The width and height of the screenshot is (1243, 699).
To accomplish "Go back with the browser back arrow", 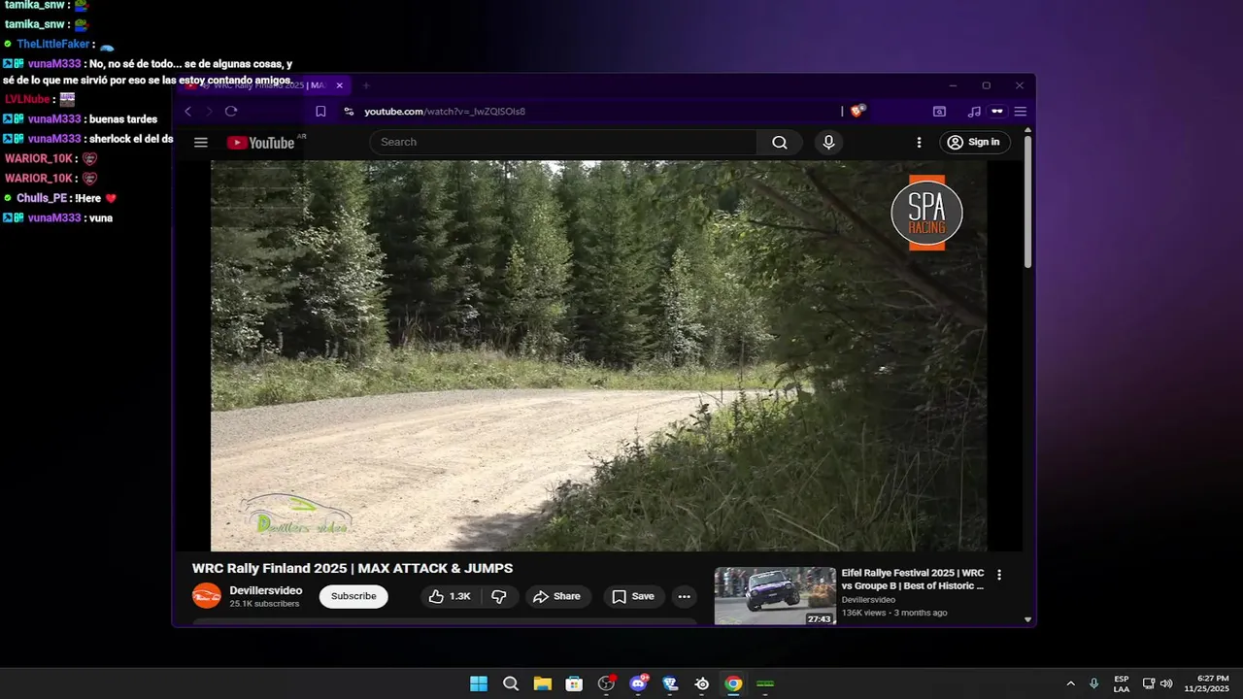I will [188, 112].
